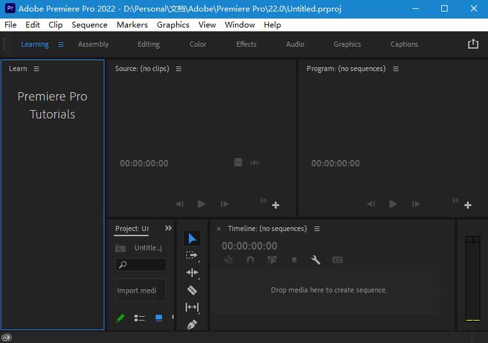488x343 pixels.
Task: Click the audio meter level bar
Action: click(x=473, y=278)
